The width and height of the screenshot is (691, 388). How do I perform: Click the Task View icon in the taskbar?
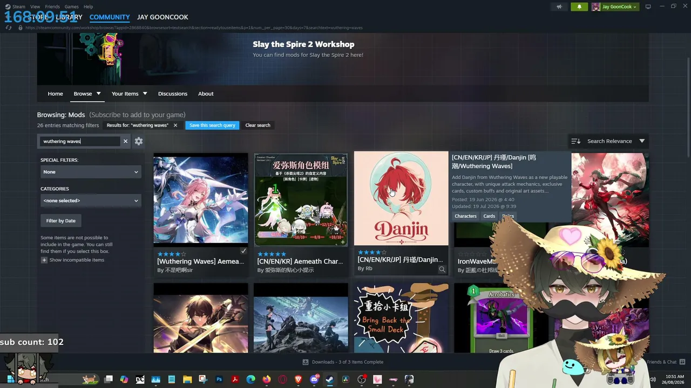(109, 379)
